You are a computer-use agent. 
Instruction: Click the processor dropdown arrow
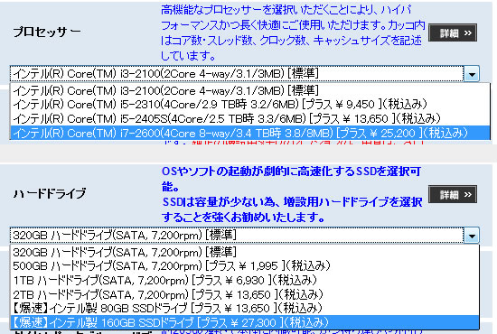(x=472, y=74)
